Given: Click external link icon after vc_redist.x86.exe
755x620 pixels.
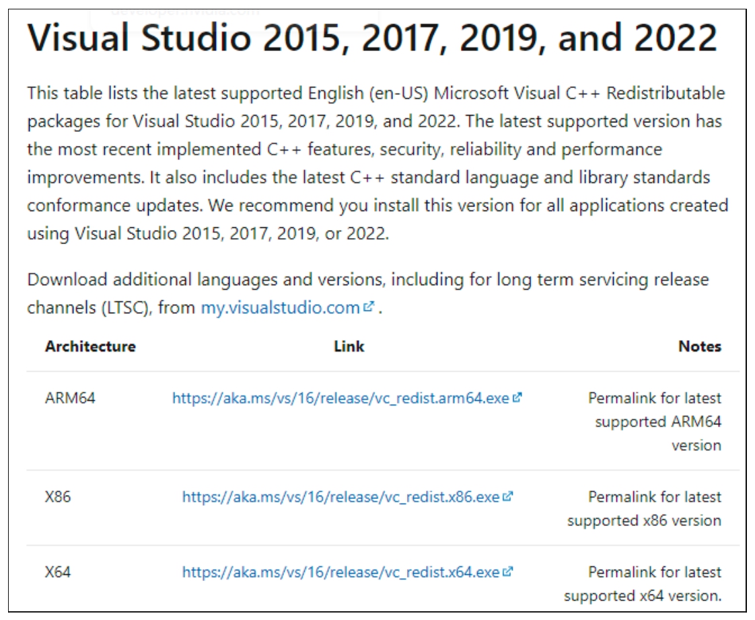Looking at the screenshot, I should coord(508,497).
